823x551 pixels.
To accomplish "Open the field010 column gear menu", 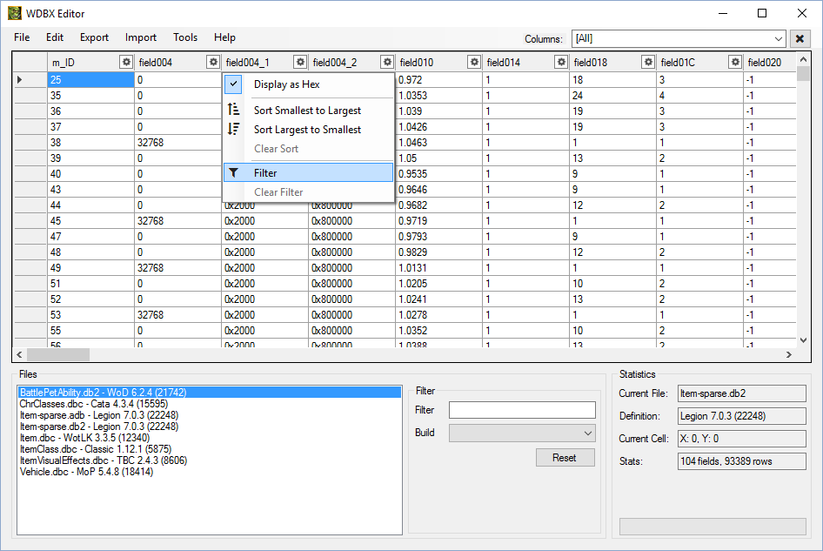I will point(474,62).
